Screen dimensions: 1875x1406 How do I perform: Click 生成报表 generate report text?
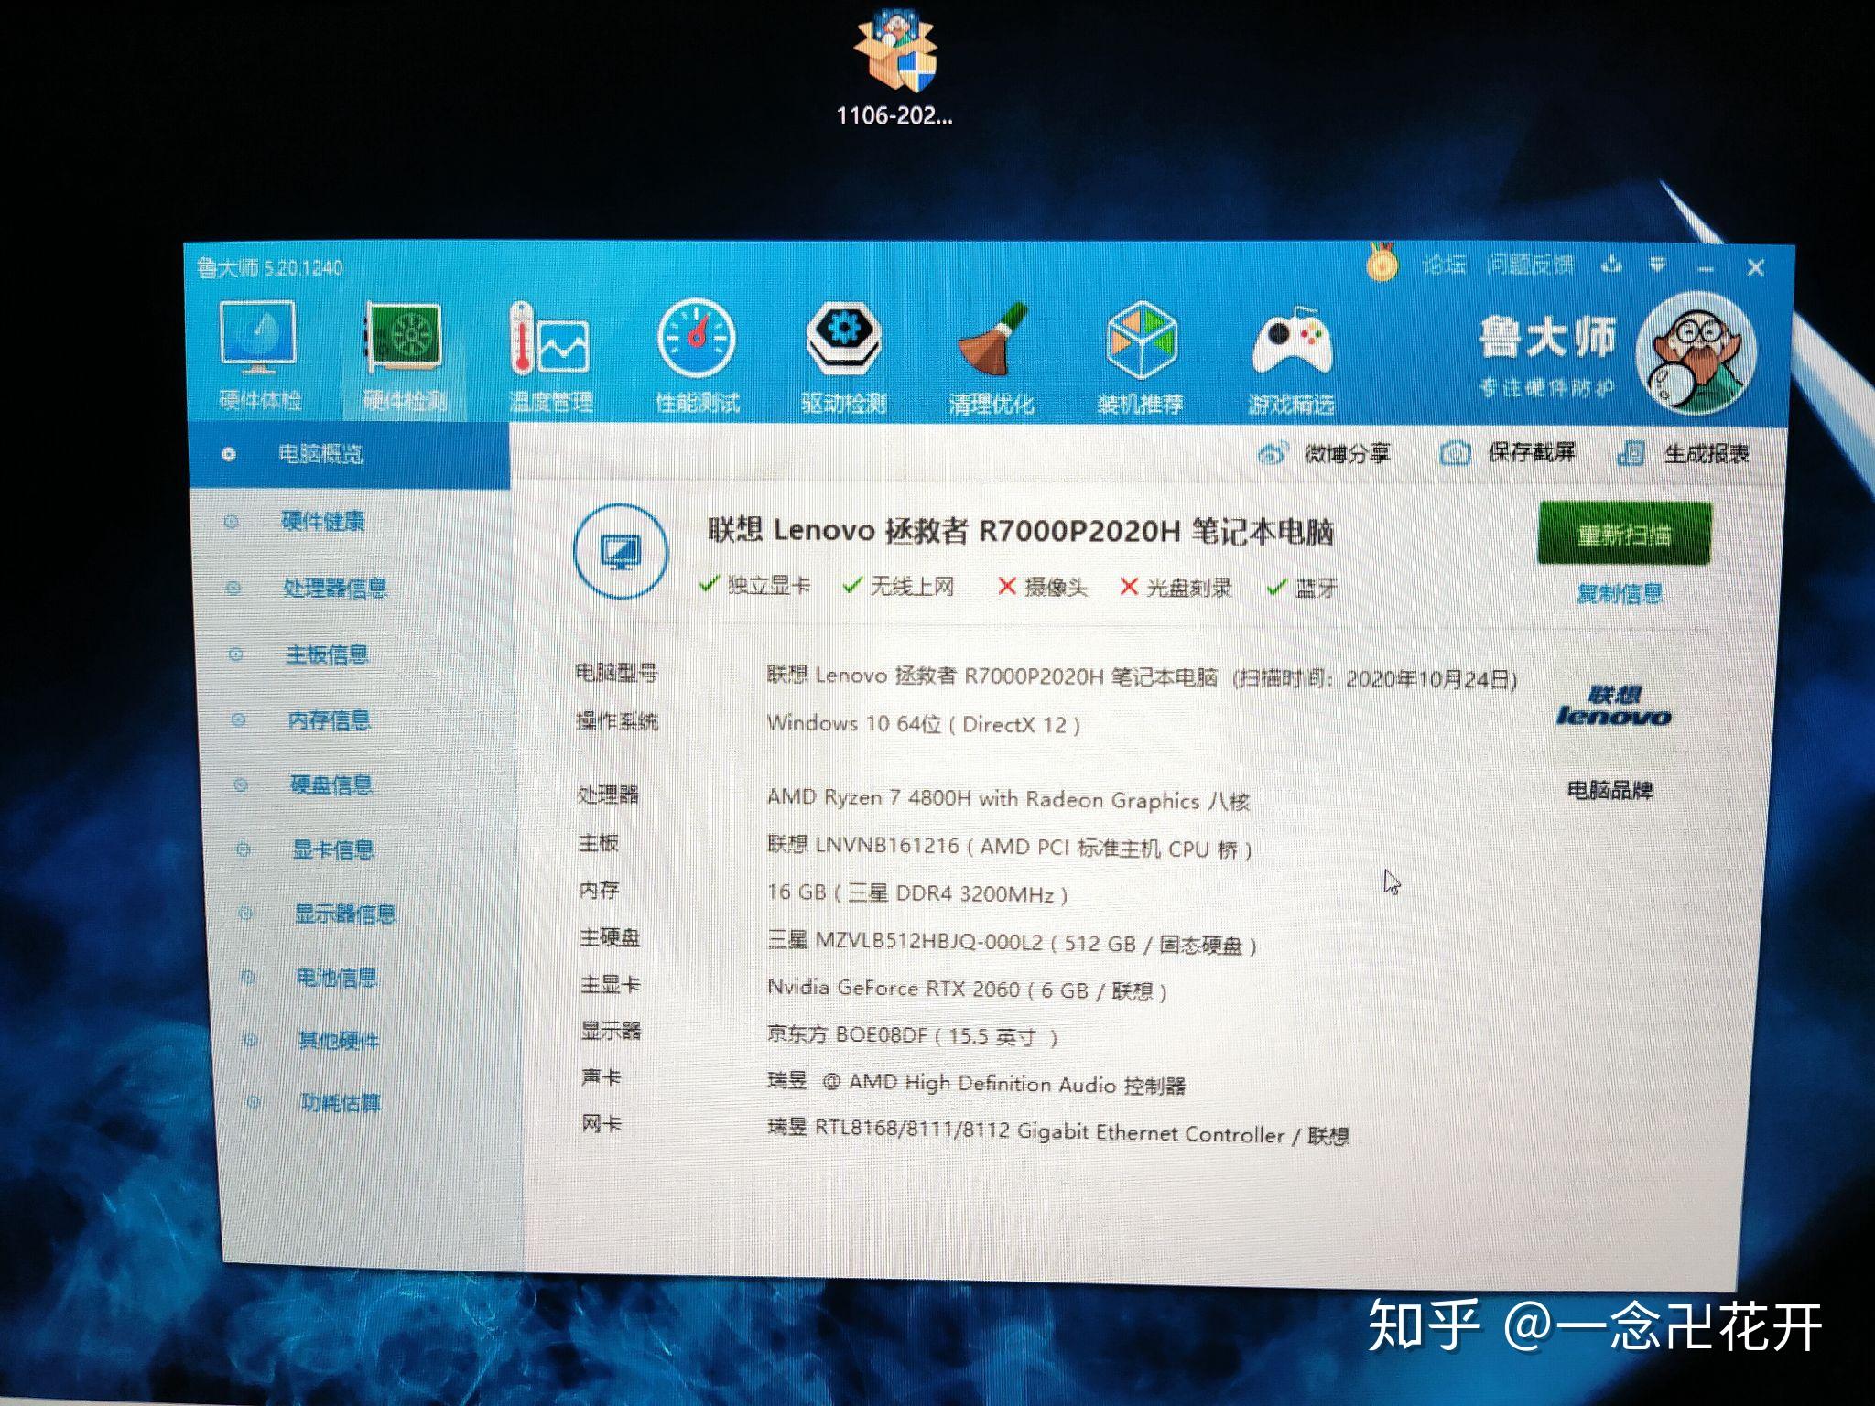point(1707,454)
